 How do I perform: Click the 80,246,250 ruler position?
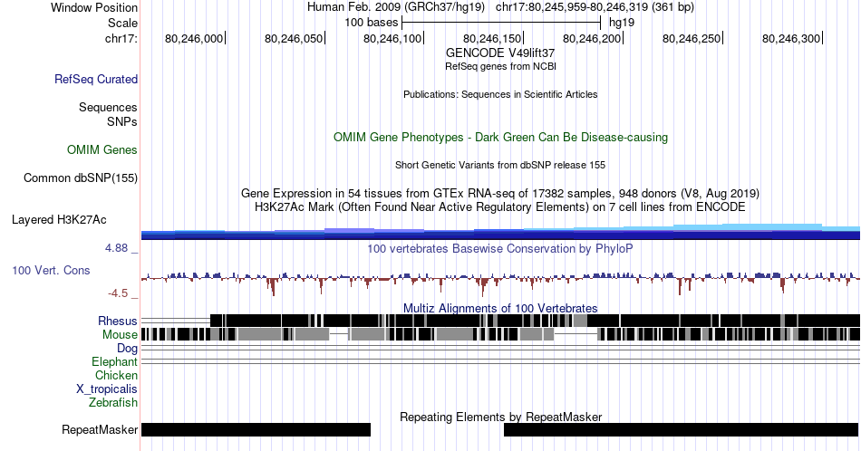[692, 38]
